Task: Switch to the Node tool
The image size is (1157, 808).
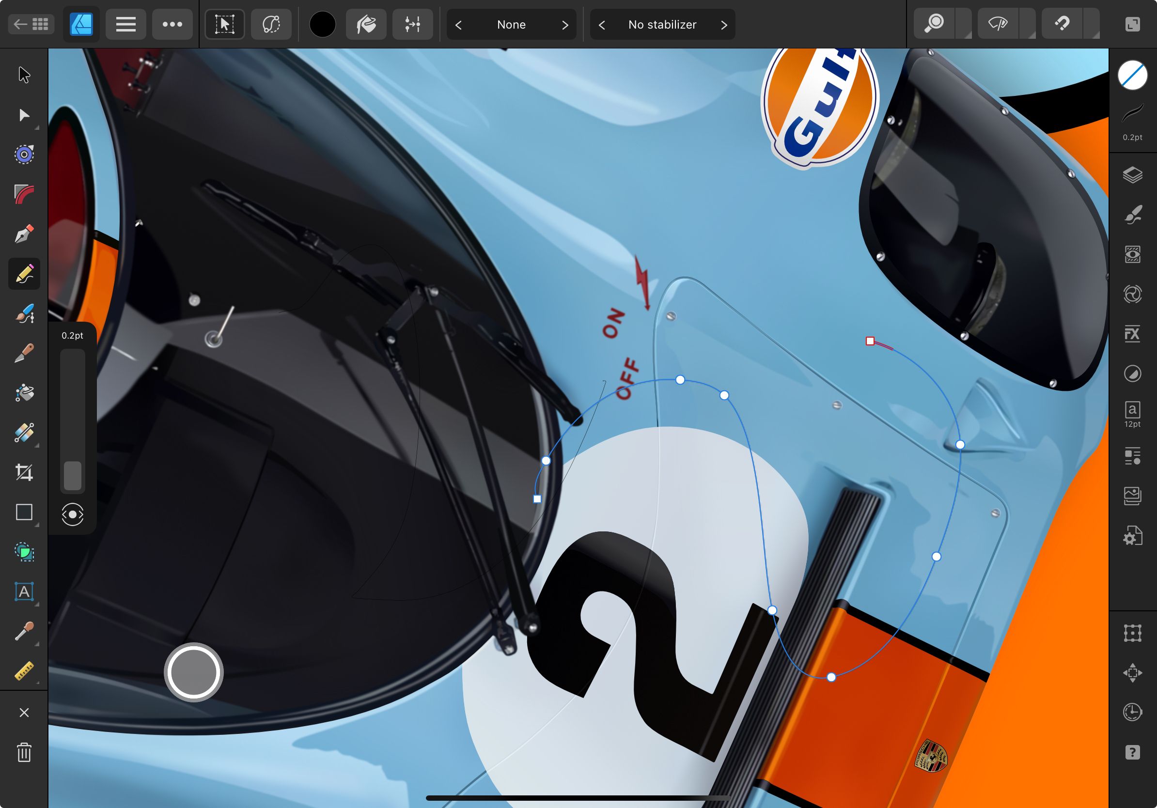Action: [24, 116]
